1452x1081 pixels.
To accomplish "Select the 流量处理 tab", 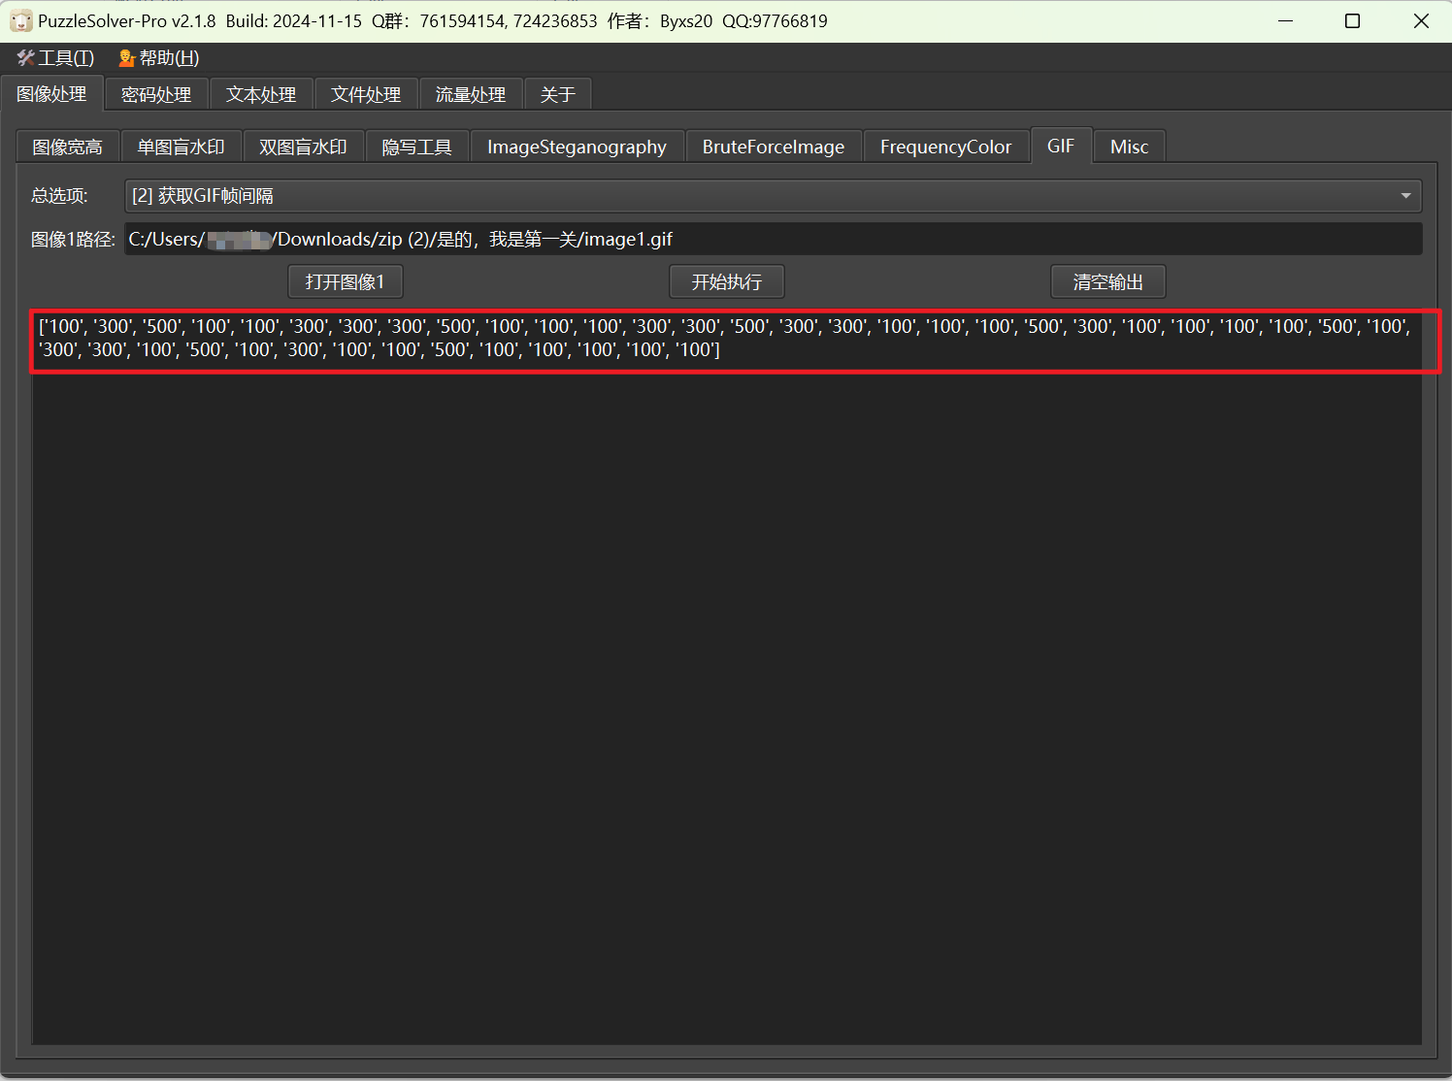I will click(x=471, y=95).
